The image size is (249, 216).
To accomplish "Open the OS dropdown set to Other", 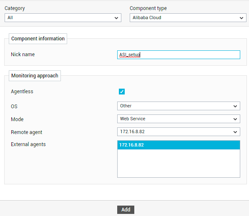I will pyautogui.click(x=179, y=106).
